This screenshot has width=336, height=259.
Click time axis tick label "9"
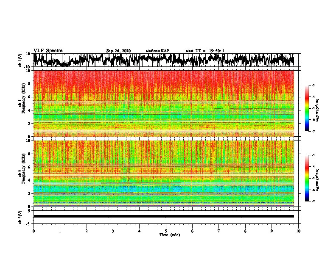tap(272, 231)
